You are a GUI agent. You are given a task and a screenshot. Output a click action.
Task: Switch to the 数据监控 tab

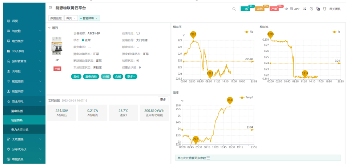coord(56,18)
